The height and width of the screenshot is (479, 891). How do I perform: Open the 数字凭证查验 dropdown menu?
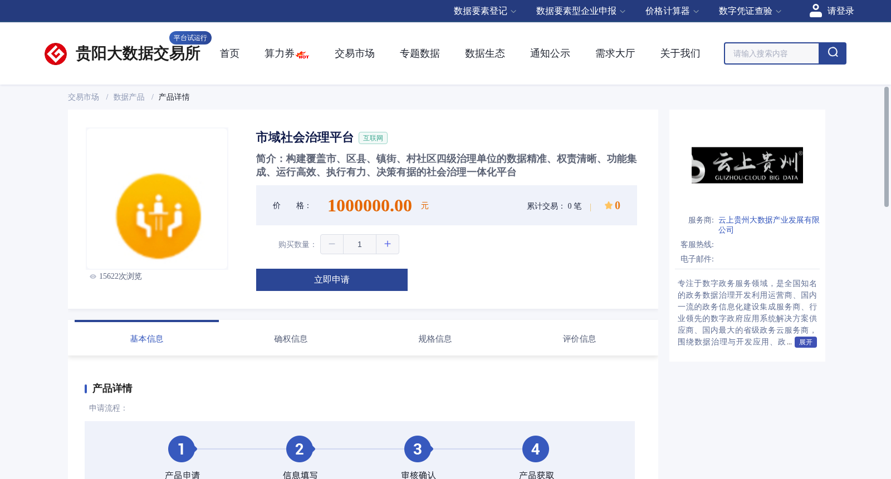pos(750,11)
